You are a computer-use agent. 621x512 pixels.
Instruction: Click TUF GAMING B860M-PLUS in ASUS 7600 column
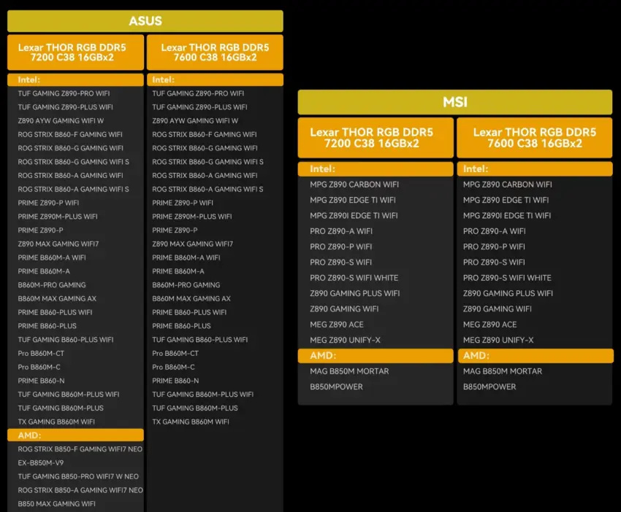click(x=195, y=408)
